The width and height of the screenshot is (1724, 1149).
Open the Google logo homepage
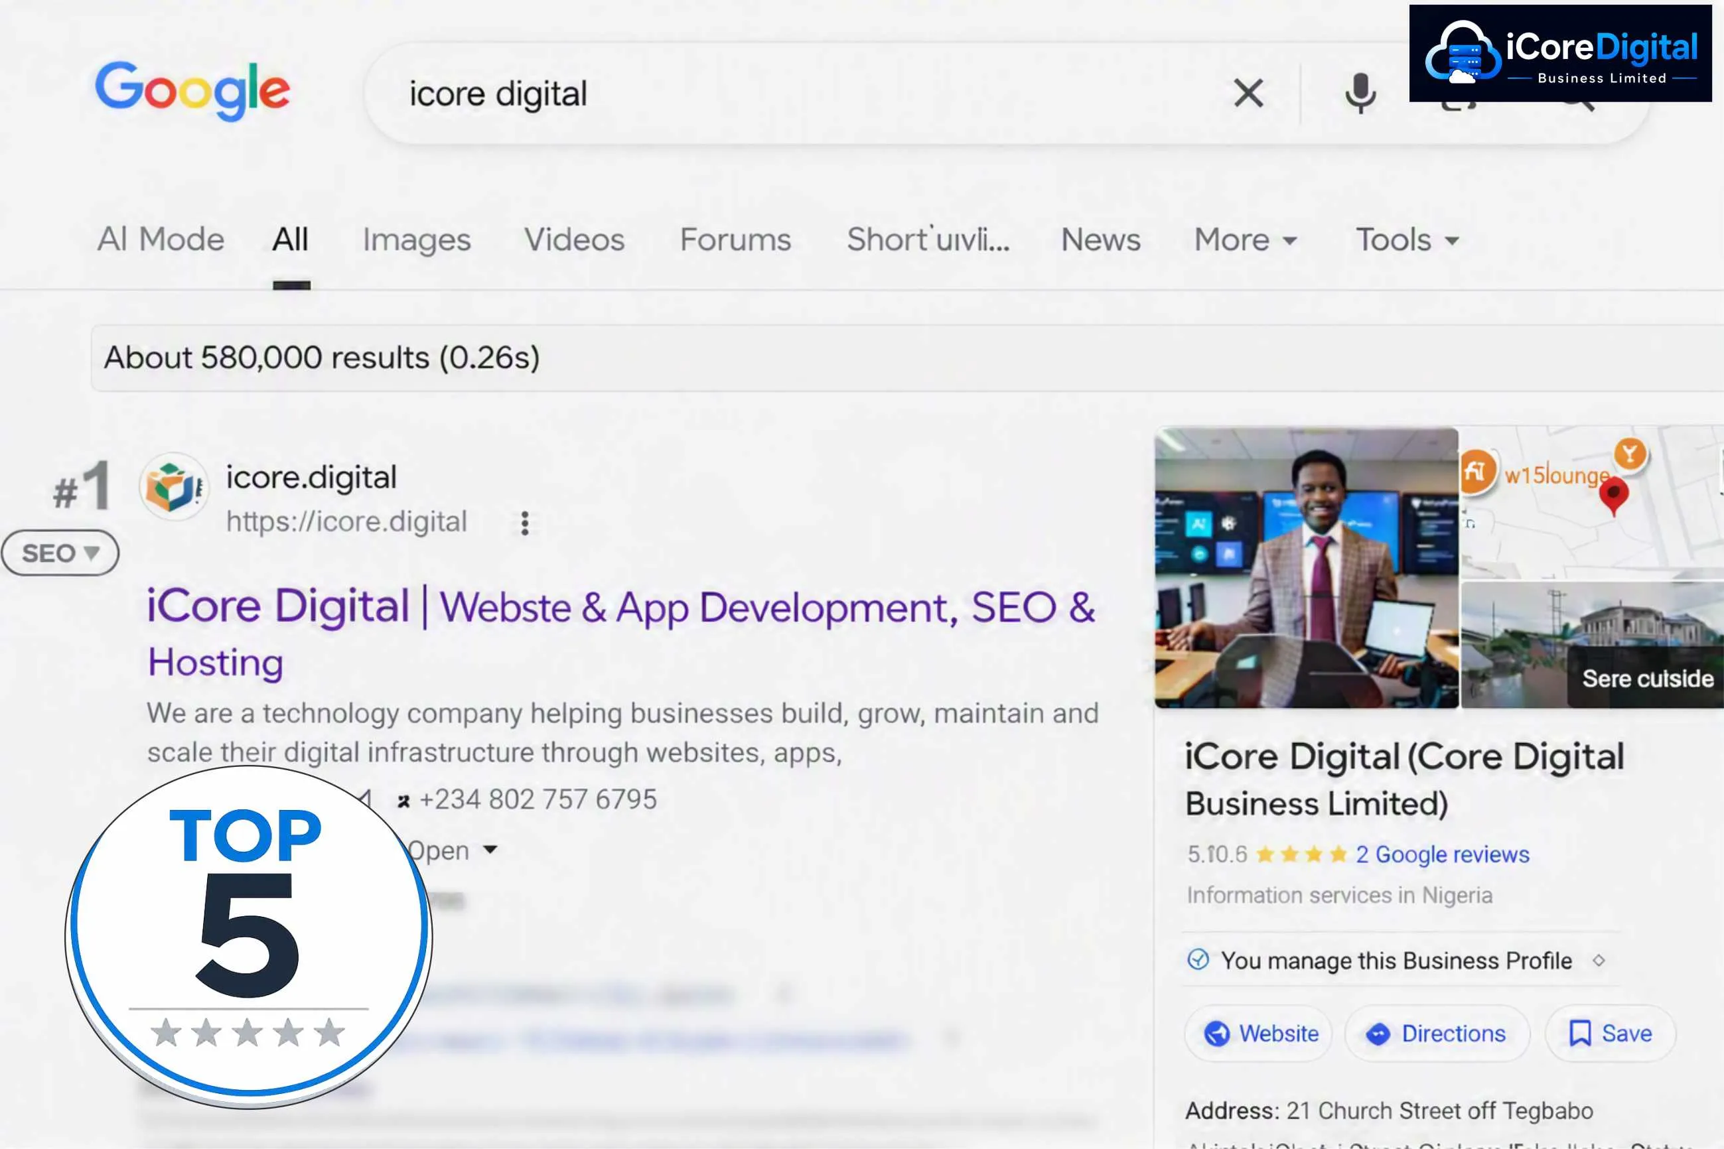[x=193, y=91]
